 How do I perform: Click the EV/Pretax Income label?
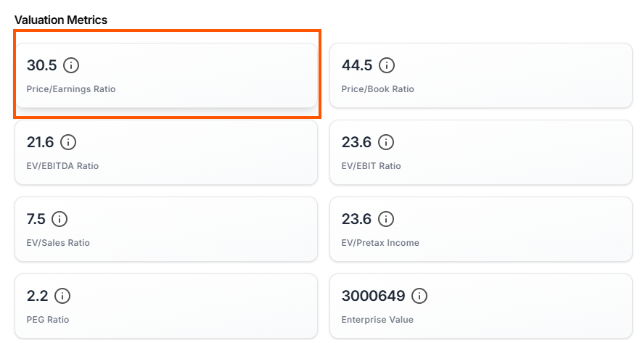click(x=380, y=243)
